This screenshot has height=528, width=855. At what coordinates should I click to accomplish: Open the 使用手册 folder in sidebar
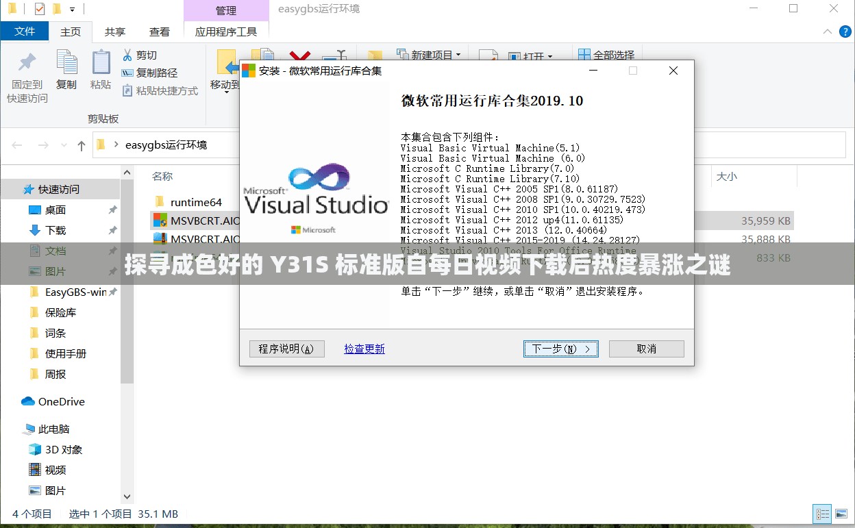tap(58, 353)
